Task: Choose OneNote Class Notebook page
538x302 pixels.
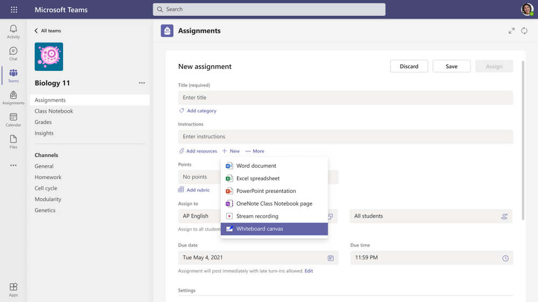Action: (x=274, y=204)
